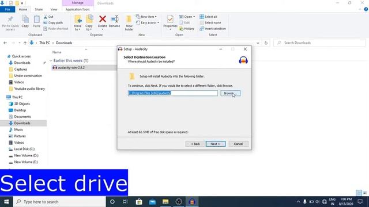
Task: Click Select none in ribbon
Action: [x=210, y=23]
